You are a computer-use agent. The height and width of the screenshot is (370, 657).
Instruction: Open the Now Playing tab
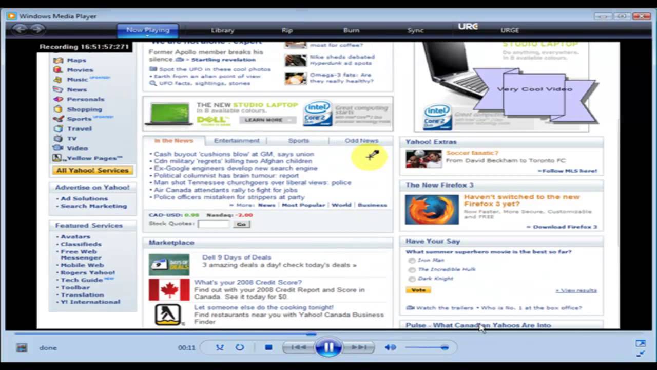coord(148,30)
